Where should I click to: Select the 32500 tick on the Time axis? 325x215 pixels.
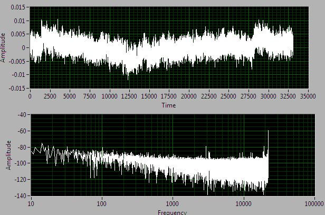pos(288,96)
